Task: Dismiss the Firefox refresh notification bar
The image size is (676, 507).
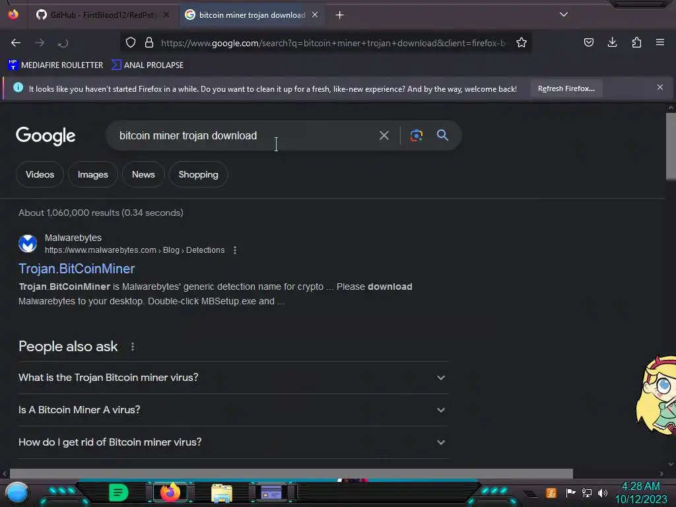Action: pos(659,88)
